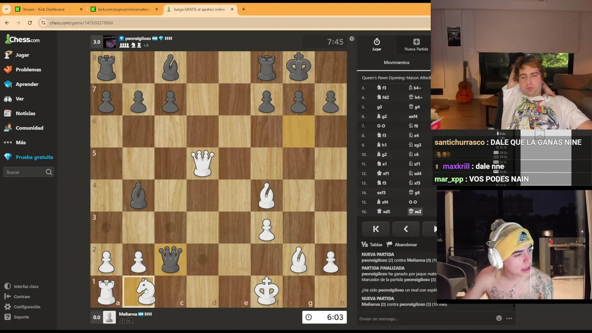Select the white bishop on g2
The width and height of the screenshot is (592, 333).
point(299,259)
